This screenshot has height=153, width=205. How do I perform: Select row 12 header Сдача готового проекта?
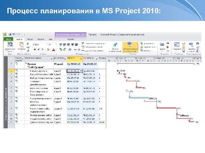coord(11,122)
